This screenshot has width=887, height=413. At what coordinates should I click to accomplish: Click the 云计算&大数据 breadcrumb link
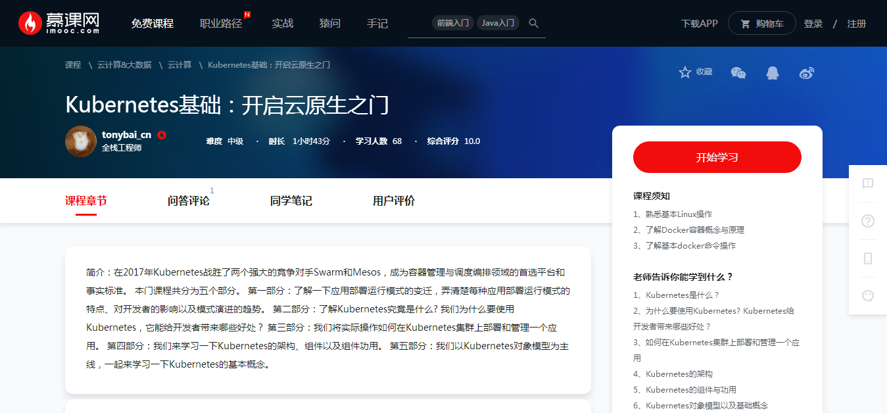124,65
